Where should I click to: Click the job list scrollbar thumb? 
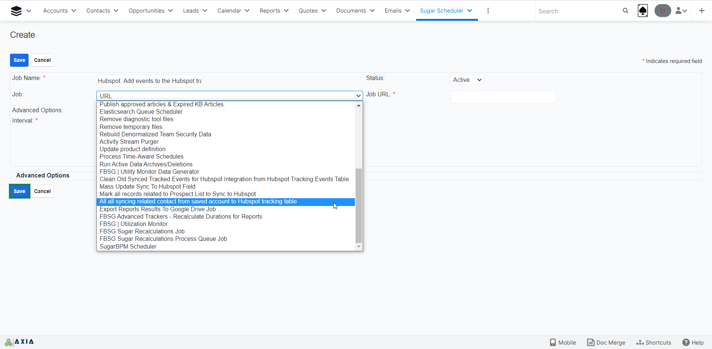click(359, 206)
